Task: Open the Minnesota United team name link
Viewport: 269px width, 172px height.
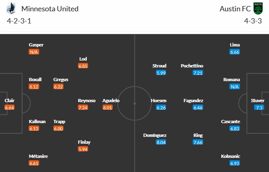Action: [x=50, y=8]
